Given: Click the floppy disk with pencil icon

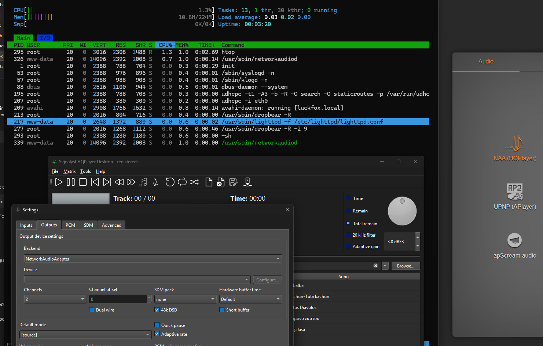Looking at the screenshot, I should coord(233,182).
